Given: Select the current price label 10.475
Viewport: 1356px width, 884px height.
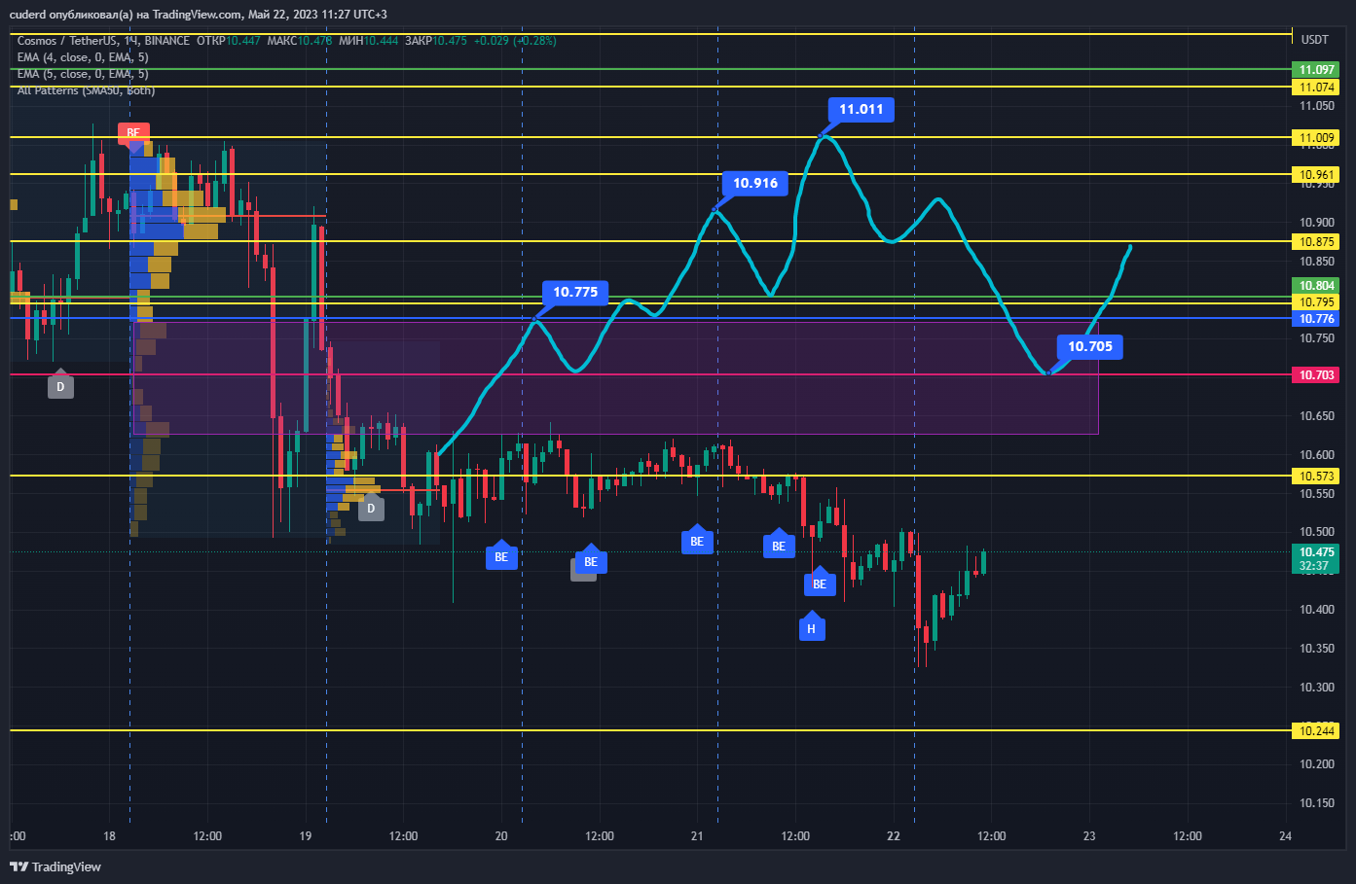Looking at the screenshot, I should tap(1315, 558).
